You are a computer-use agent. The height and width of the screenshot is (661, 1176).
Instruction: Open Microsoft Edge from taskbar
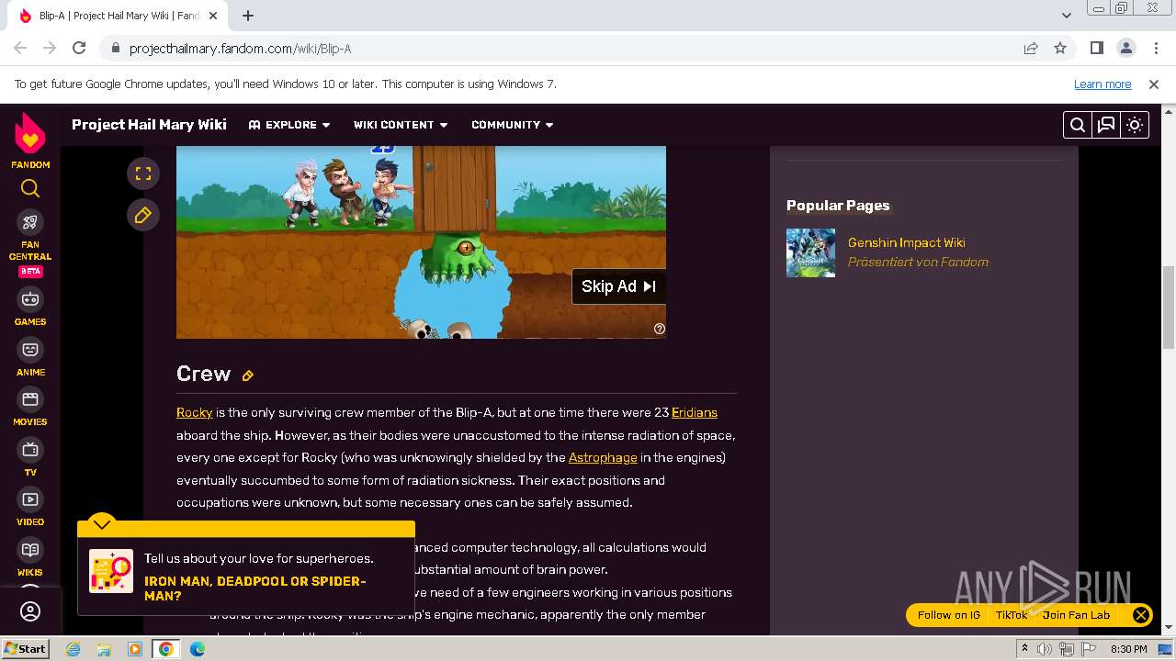point(198,649)
